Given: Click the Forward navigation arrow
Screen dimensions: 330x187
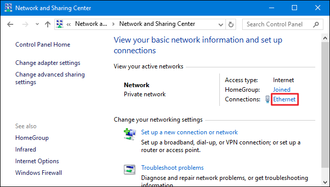Looking at the screenshot, I should point(25,24).
